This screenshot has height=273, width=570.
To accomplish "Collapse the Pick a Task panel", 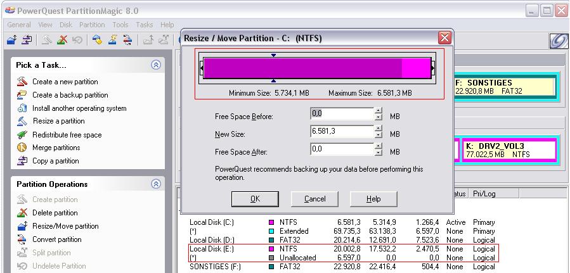I will [x=156, y=65].
